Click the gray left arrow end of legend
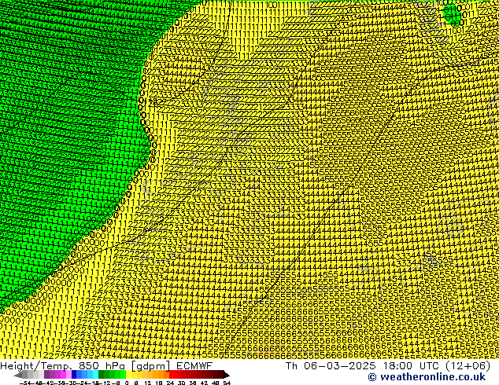The image size is (499, 385). (x=18, y=375)
